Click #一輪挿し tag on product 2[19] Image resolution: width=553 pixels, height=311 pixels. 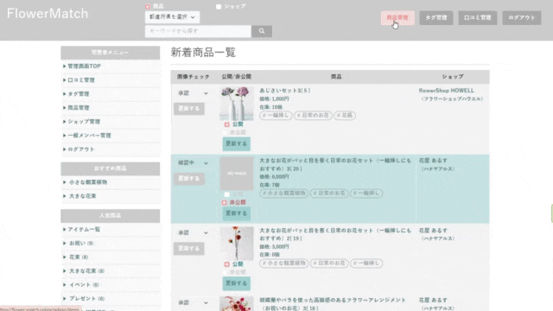point(366,263)
